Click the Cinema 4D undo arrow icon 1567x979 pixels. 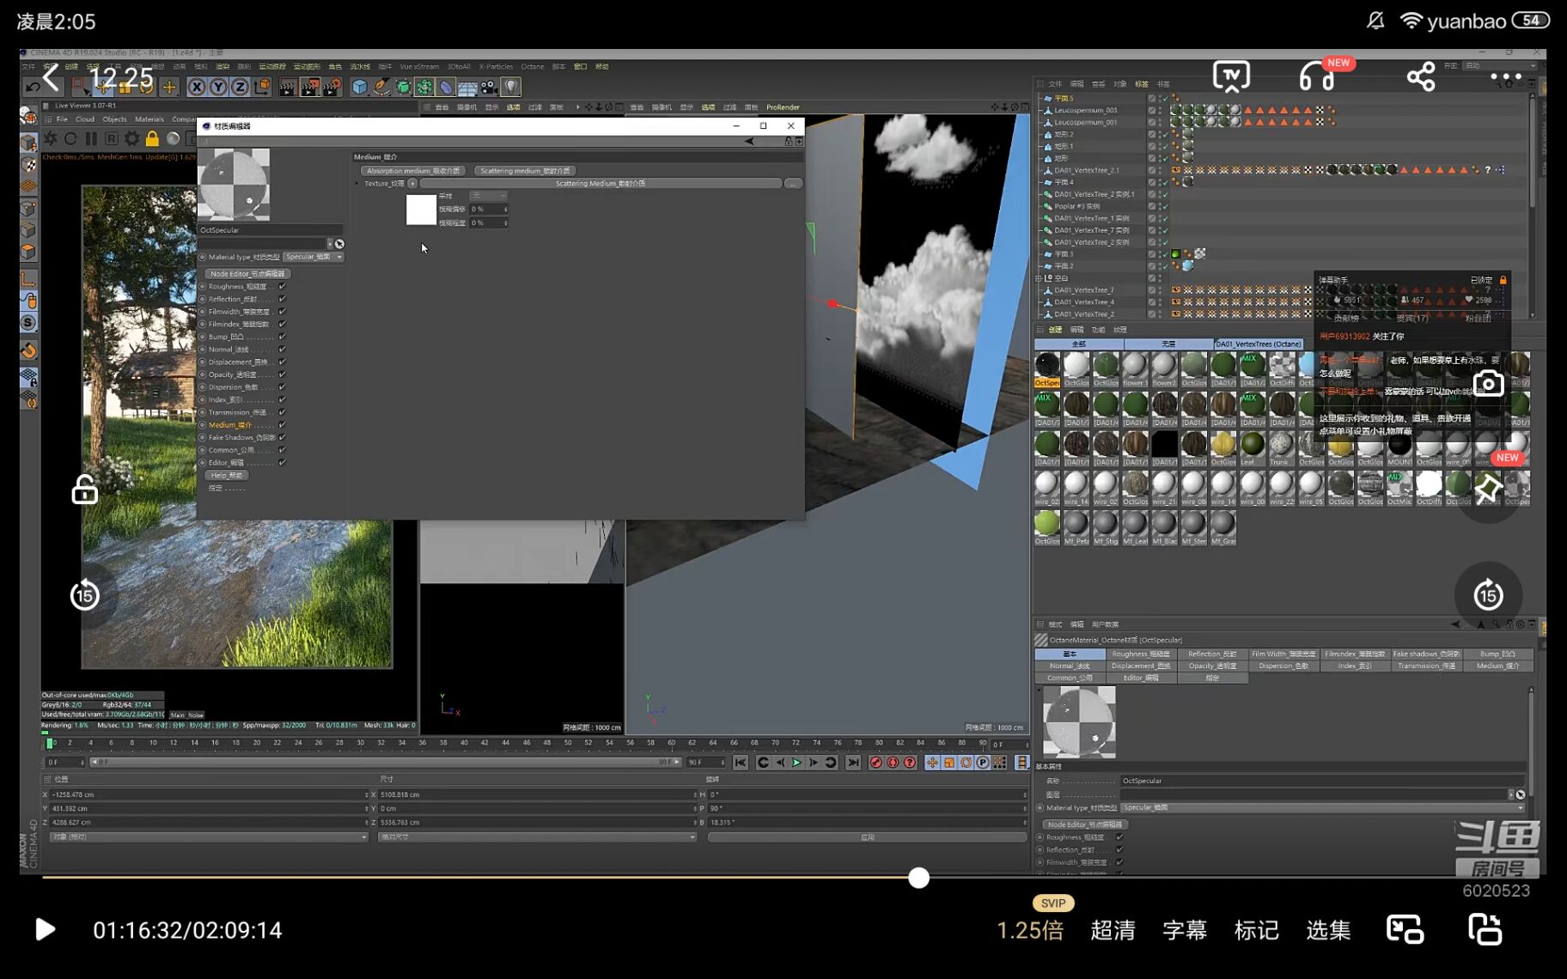click(33, 87)
